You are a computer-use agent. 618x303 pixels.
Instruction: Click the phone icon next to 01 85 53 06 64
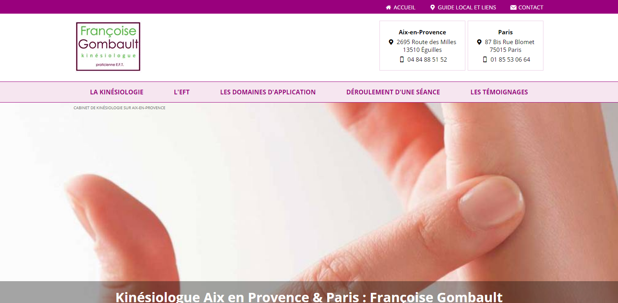pos(485,60)
